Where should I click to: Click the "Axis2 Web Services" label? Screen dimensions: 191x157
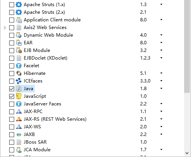[x=45, y=28]
